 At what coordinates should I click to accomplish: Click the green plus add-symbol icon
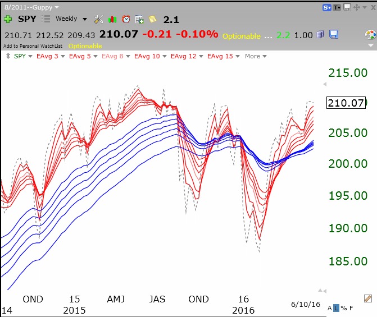8,19
